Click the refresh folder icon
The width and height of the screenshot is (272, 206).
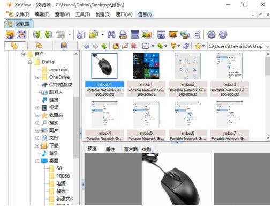point(186,46)
